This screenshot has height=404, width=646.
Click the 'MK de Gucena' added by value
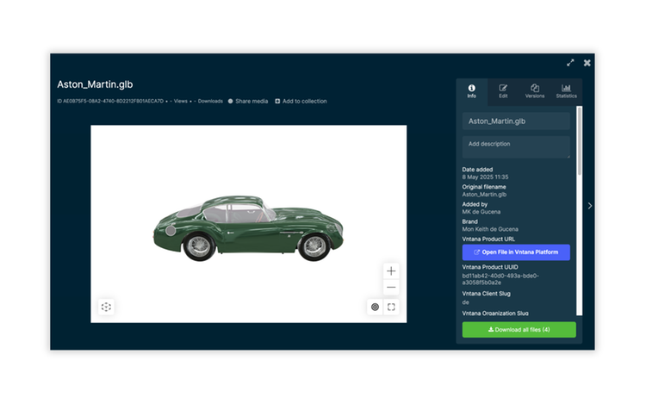coord(481,212)
